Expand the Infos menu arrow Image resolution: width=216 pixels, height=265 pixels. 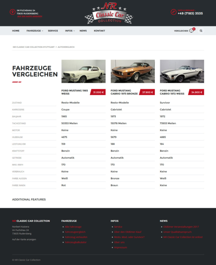coord(74,31)
